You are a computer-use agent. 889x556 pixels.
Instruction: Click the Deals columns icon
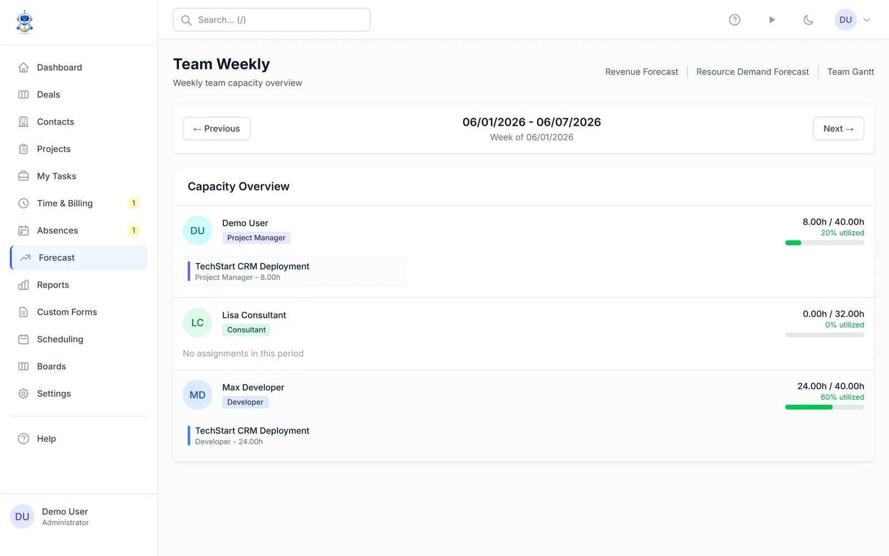pos(23,95)
